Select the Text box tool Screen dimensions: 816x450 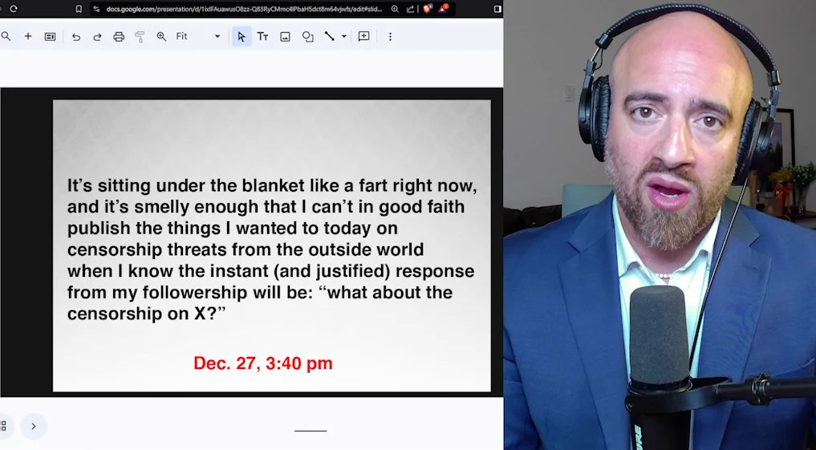(262, 37)
